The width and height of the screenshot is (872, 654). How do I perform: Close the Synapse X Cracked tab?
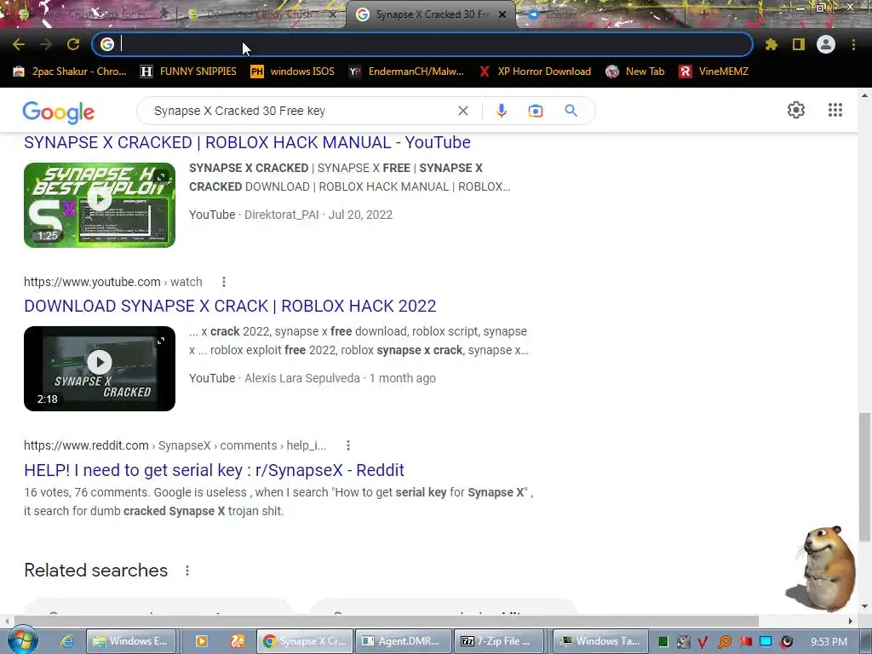[x=502, y=14]
